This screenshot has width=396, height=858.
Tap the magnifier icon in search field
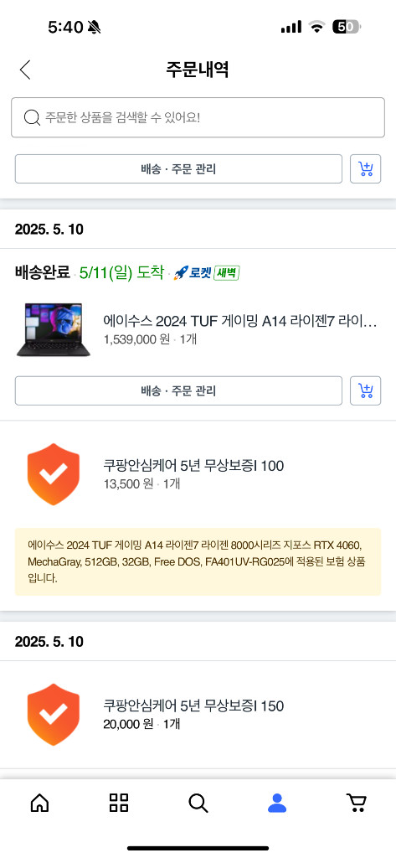click(33, 117)
